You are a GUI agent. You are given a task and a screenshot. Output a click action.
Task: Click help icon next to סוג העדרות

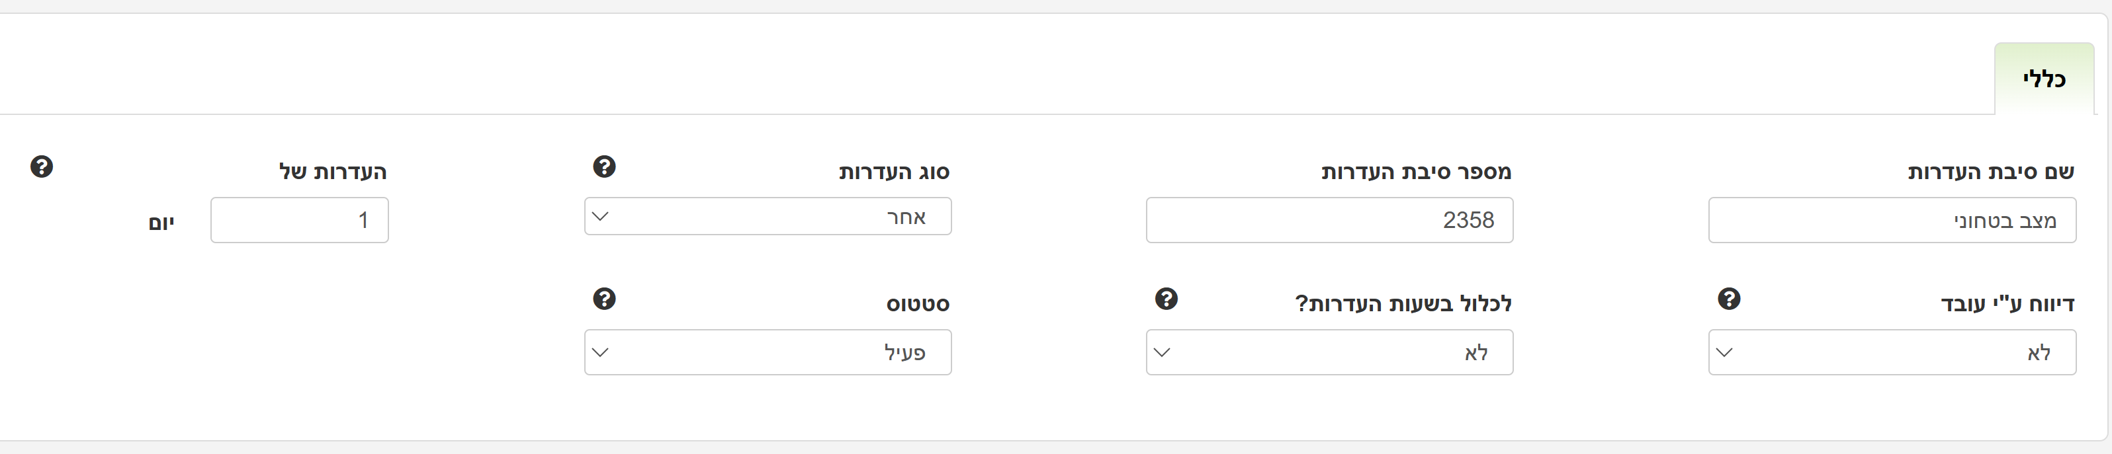[604, 167]
